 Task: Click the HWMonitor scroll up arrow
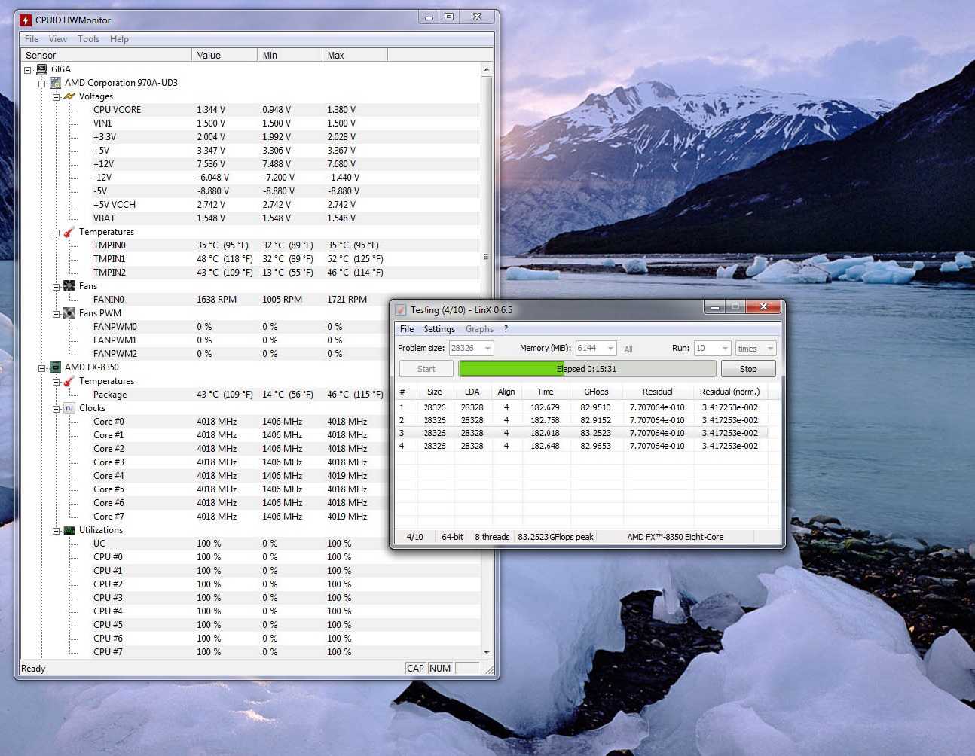point(487,69)
